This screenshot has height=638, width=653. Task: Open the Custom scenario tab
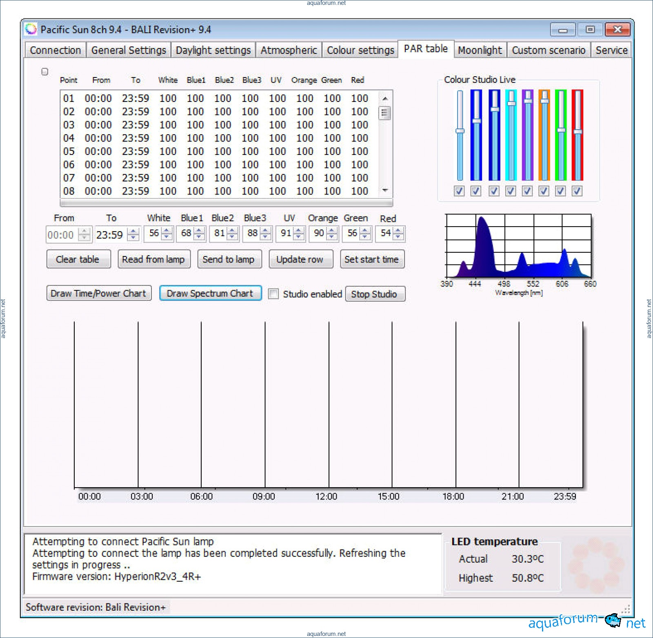click(x=549, y=50)
